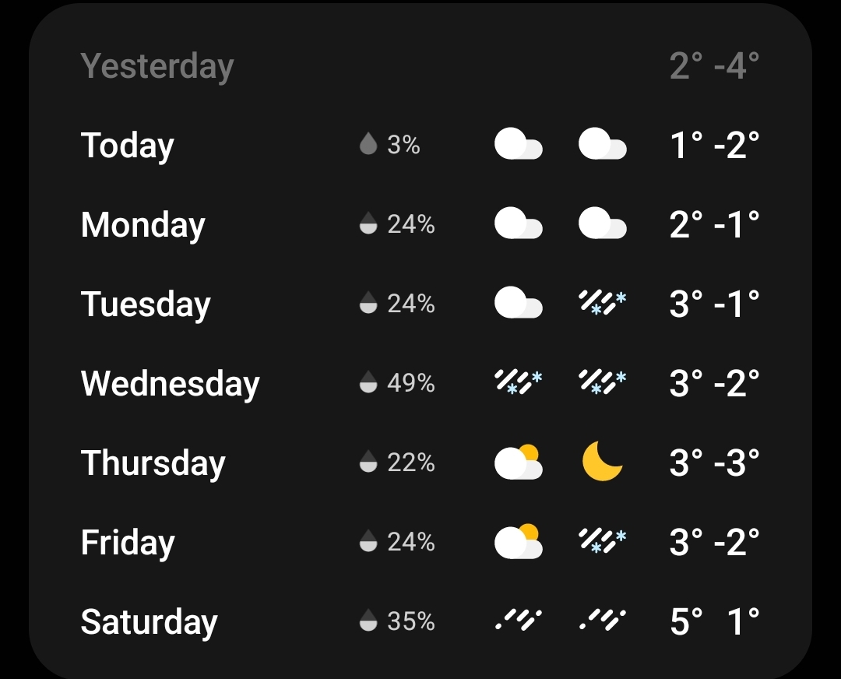This screenshot has height=679, width=841.
Task: Click Thursday's partly sunny icon
Action: (x=518, y=462)
